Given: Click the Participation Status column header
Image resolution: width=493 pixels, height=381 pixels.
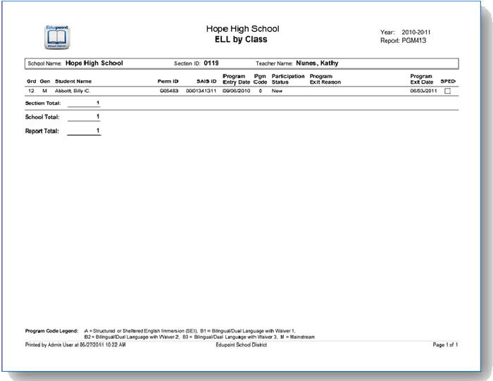Looking at the screenshot, I should (288, 78).
